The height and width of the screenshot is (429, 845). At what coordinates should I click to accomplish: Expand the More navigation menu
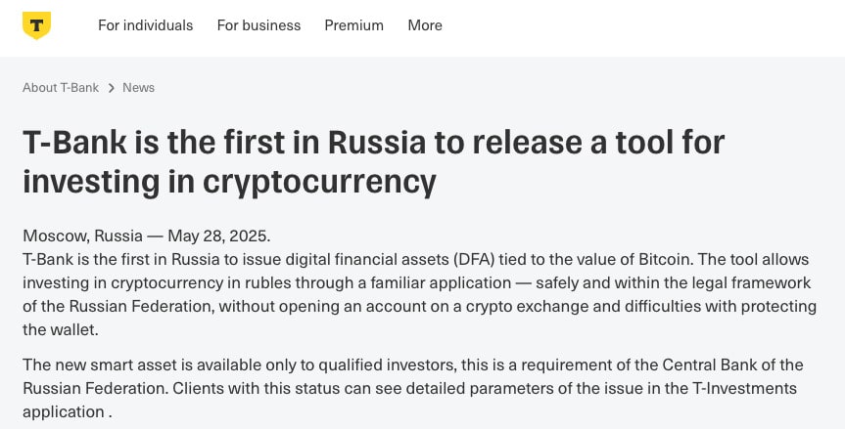[x=425, y=25]
